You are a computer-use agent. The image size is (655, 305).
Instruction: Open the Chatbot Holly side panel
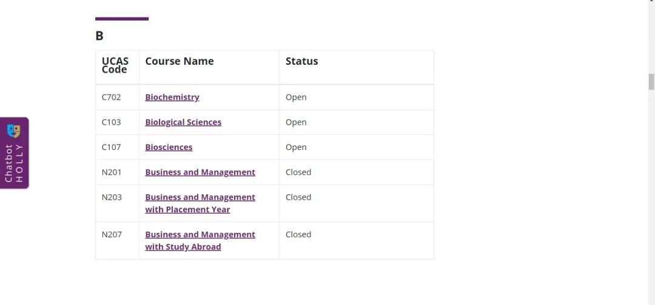[x=14, y=153]
